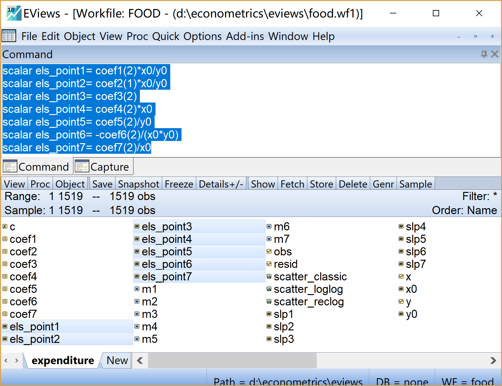Viewport: 502px width, 386px height.
Task: Click the Genr button
Action: pos(383,184)
